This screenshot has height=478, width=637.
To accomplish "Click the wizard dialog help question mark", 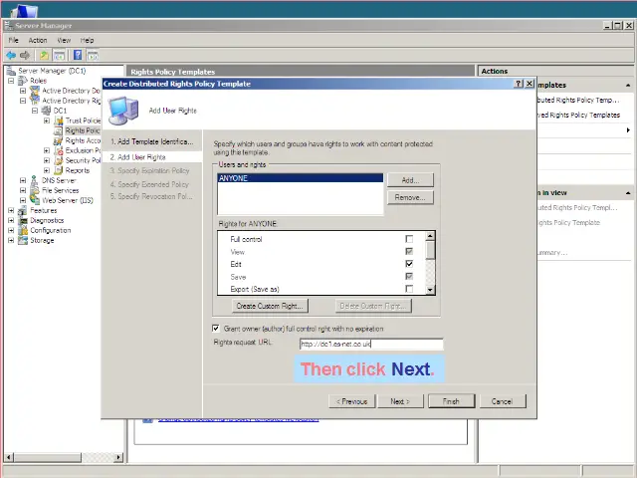I will coord(519,84).
